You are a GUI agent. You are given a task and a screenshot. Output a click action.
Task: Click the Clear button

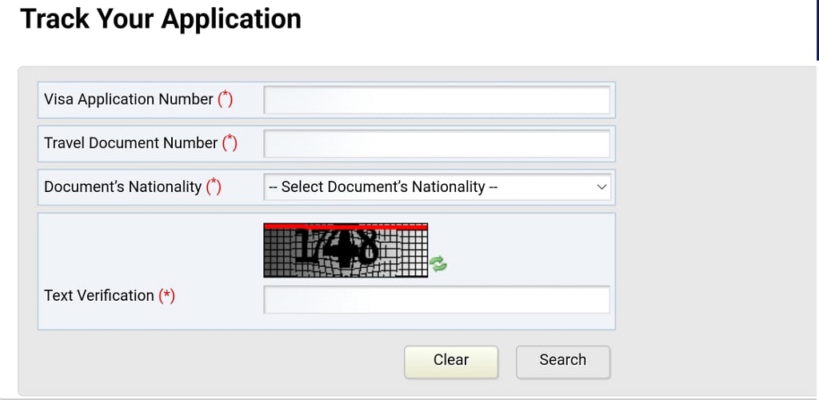coord(451,362)
